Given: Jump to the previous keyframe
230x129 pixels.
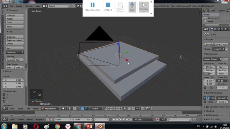Looking at the screenshot, I should (117, 119).
